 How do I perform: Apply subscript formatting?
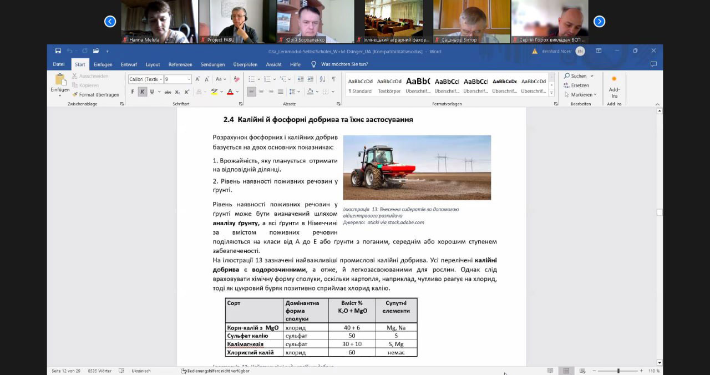(177, 92)
